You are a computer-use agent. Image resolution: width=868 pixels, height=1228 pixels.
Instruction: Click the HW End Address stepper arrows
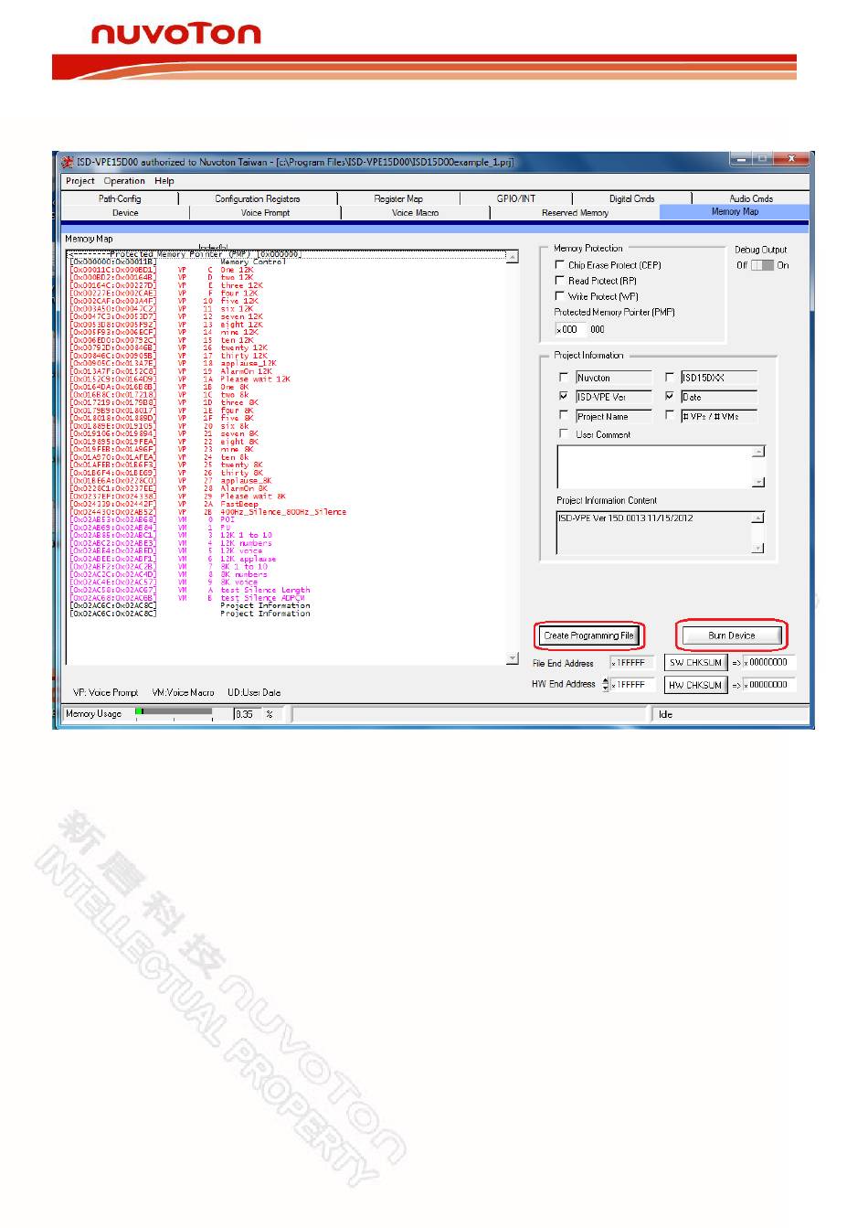coord(605,685)
